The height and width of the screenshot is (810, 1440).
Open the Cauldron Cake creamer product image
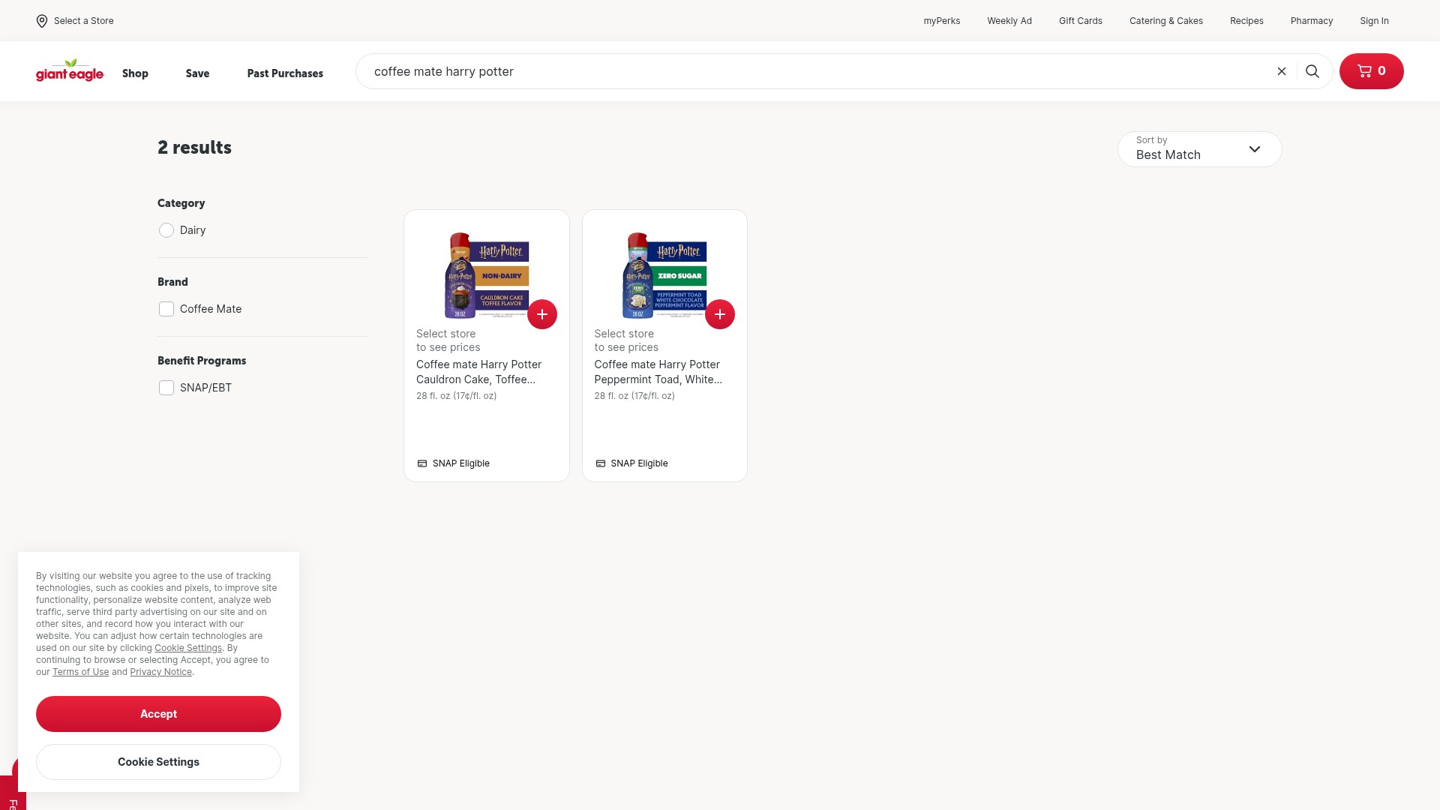point(487,275)
